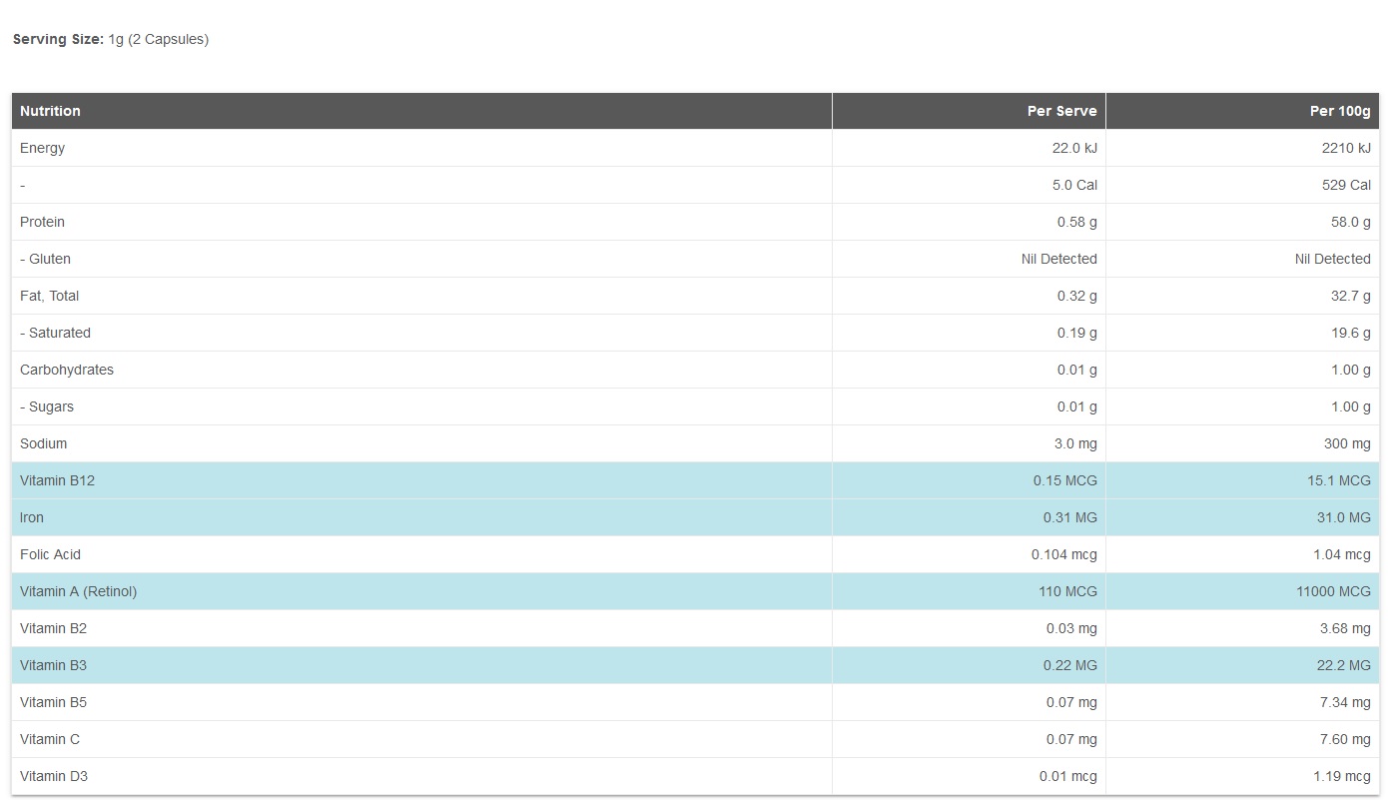
Task: Select the Vitamin B5 row label
Action: (53, 702)
